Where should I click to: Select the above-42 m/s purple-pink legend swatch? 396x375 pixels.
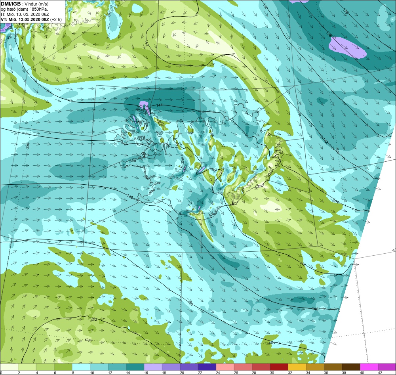pos(387,367)
